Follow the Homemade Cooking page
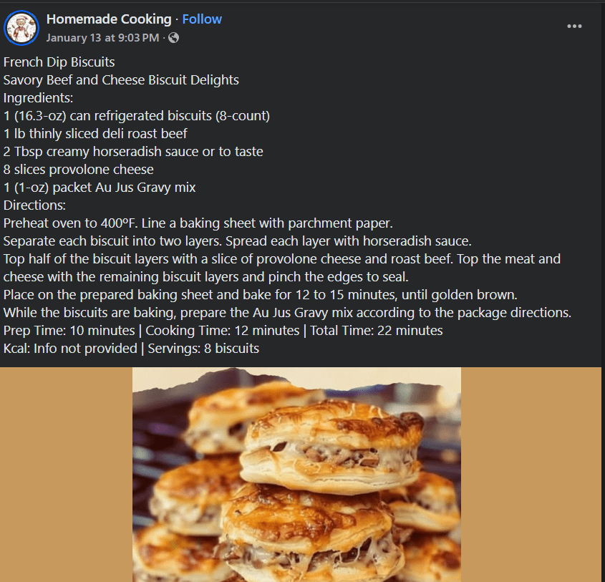This screenshot has height=582, width=605. (x=202, y=19)
